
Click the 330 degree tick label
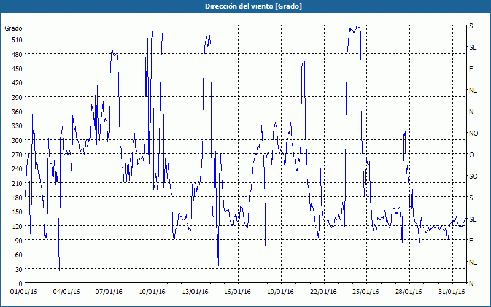[x=17, y=126]
